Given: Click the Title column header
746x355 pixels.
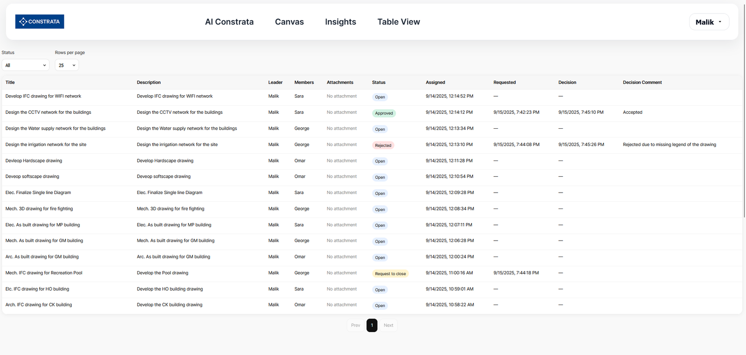Looking at the screenshot, I should [10, 83].
